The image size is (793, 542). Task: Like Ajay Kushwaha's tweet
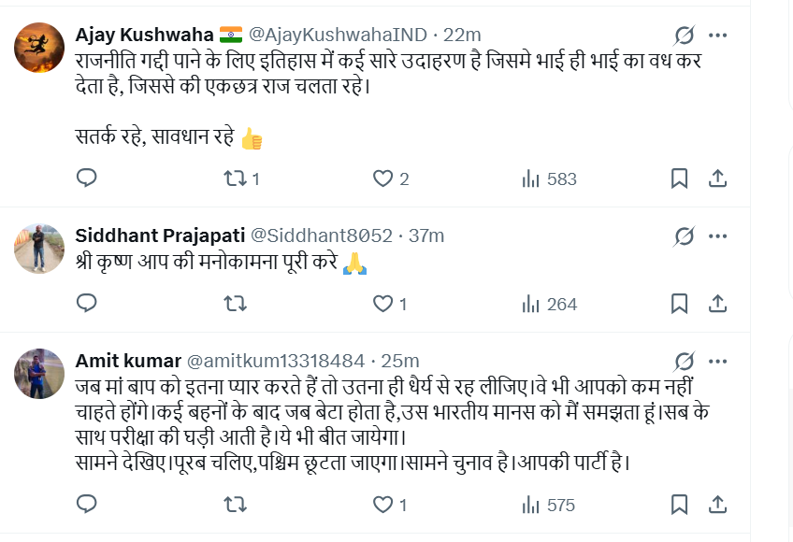pyautogui.click(x=382, y=178)
